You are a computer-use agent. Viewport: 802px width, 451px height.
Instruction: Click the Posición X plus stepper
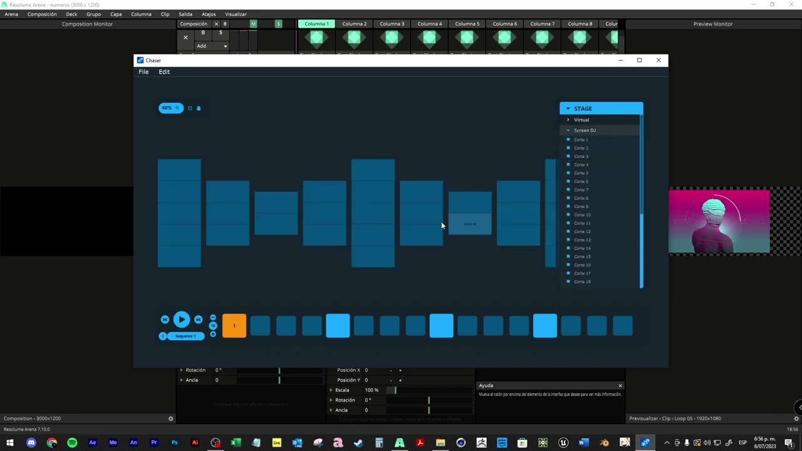click(400, 370)
